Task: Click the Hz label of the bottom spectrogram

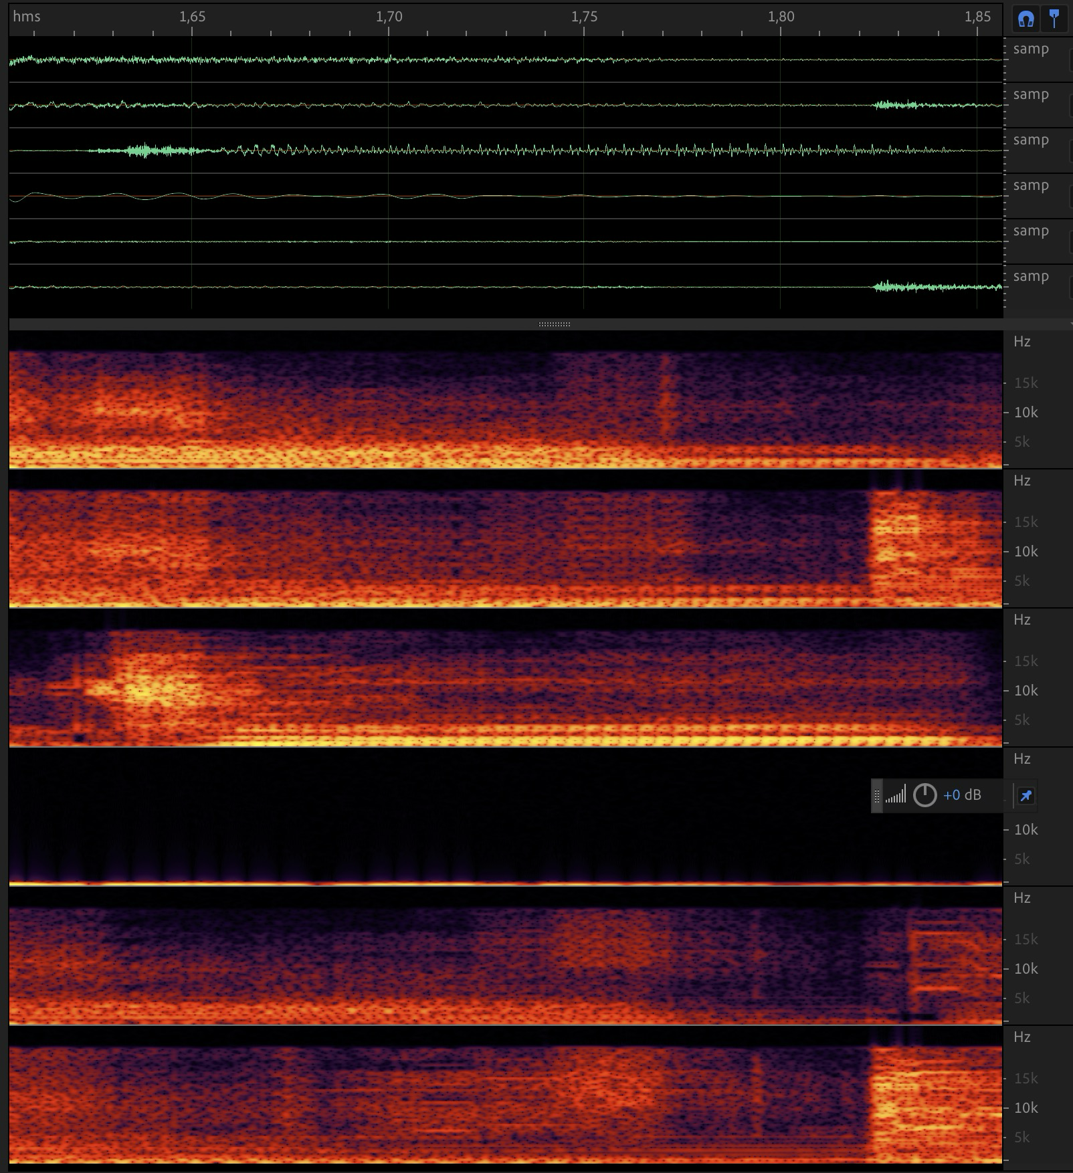Action: [1021, 1037]
